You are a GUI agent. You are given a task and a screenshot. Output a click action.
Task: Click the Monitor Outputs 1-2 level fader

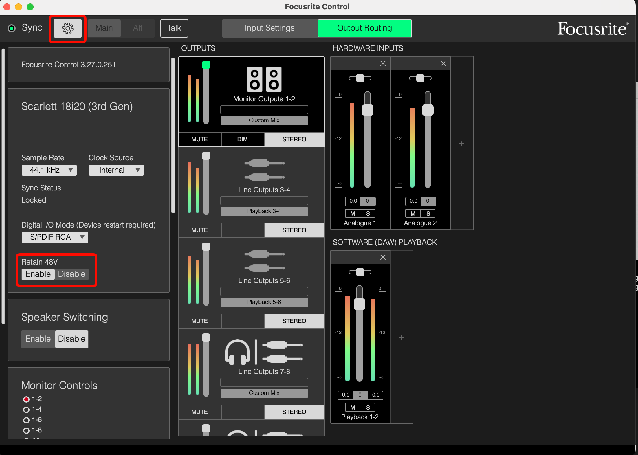click(206, 65)
